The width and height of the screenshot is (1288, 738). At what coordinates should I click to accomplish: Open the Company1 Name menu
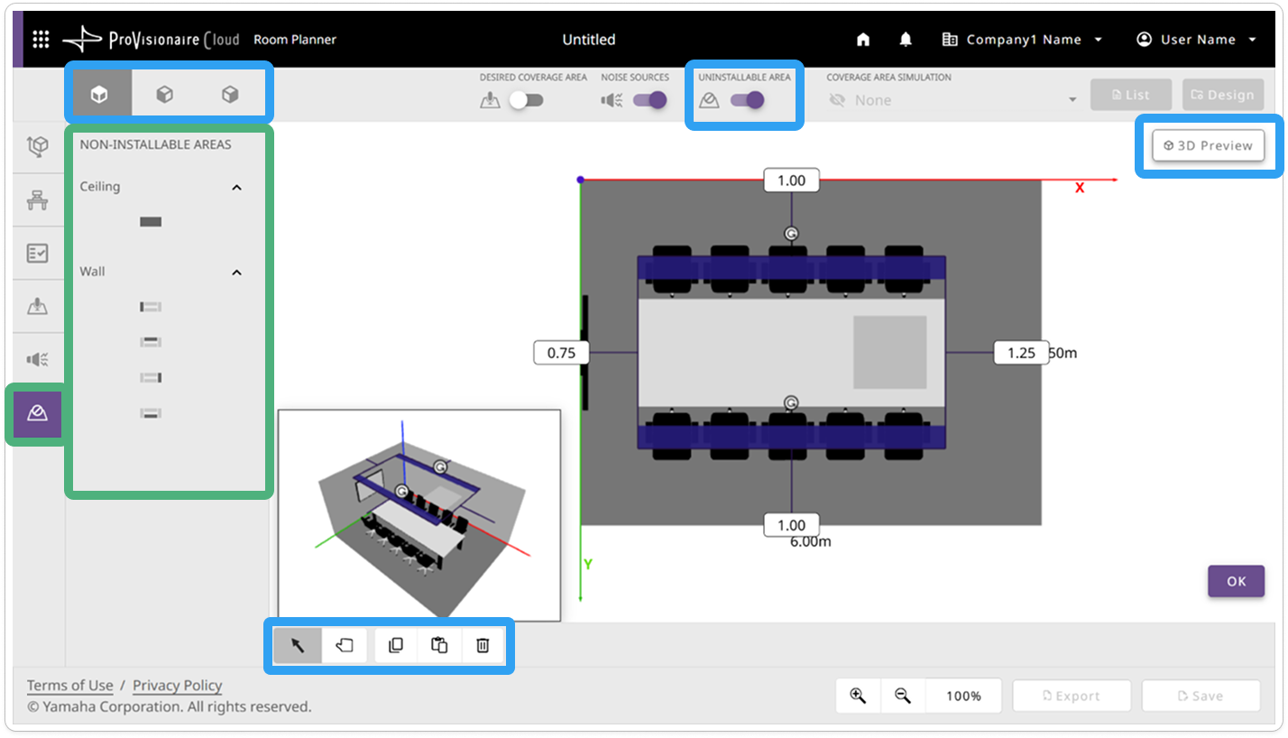tap(1022, 40)
